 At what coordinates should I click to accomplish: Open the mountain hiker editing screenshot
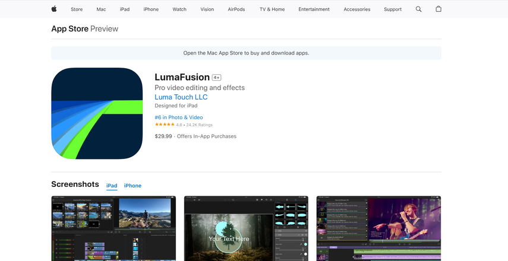pos(113,228)
